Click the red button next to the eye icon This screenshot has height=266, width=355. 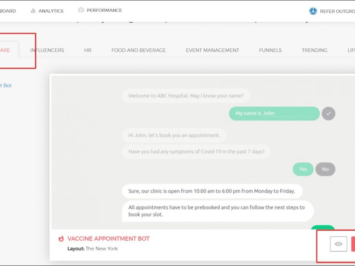[353, 244]
